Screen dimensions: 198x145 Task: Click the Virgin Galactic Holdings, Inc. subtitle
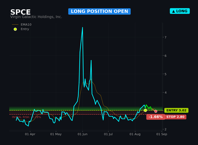(36, 17)
